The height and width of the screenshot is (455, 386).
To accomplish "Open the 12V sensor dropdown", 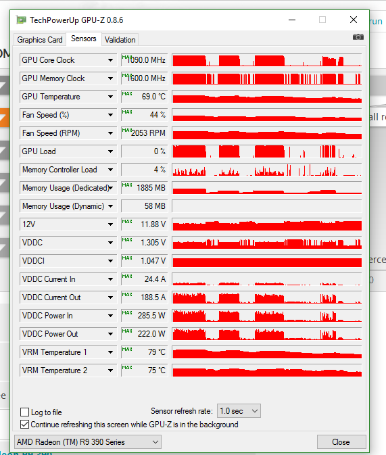I will pos(110,224).
